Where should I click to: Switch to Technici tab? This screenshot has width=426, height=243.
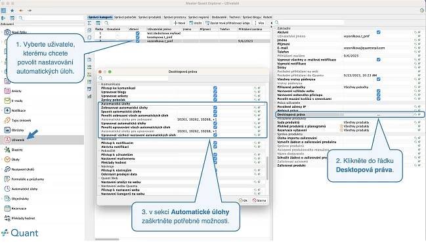pyautogui.click(x=234, y=17)
